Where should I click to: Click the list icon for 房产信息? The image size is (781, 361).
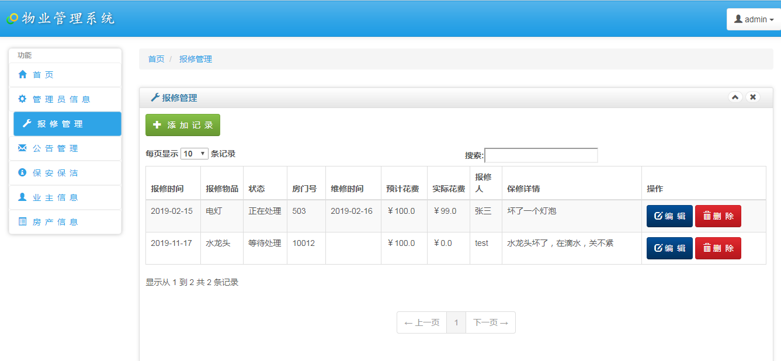[x=23, y=222]
